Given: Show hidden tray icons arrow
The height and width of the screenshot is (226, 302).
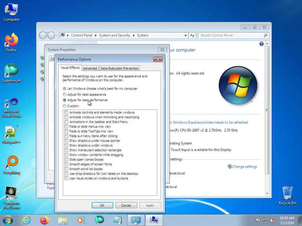Looking at the screenshot, I should click(x=251, y=220).
